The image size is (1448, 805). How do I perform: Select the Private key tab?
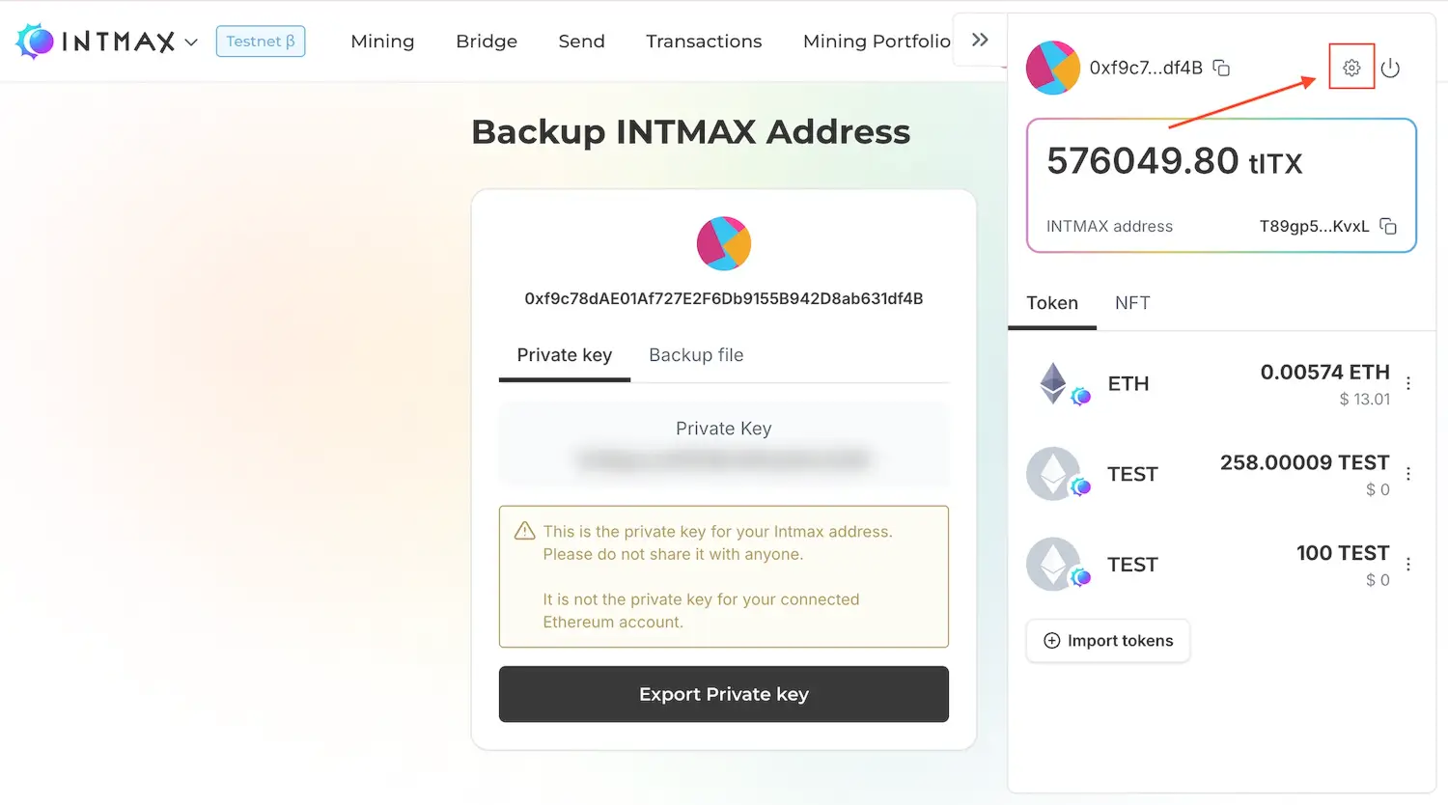point(564,355)
